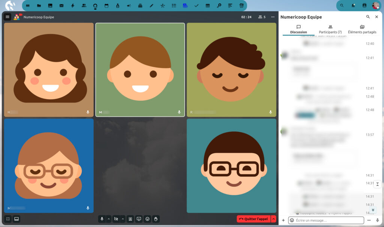Open the Dashboard app in top bar
The width and height of the screenshot is (384, 227).
pos(28,6)
